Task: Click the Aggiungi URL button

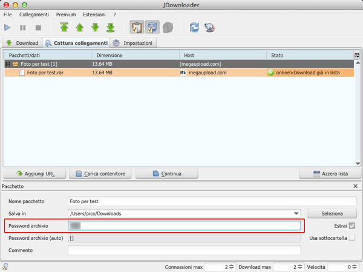Action: pyautogui.click(x=36, y=173)
